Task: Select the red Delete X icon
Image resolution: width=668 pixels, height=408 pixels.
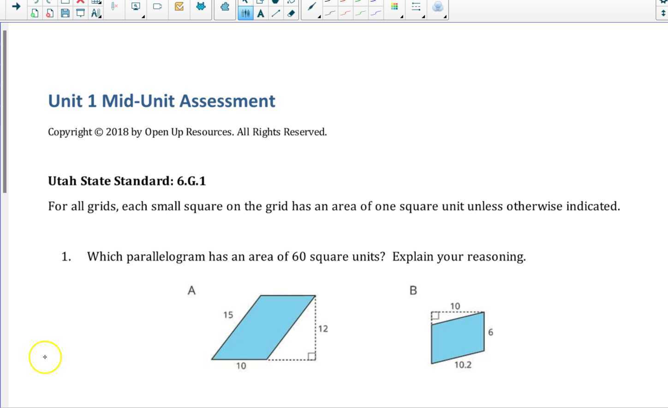Action: [80, 2]
